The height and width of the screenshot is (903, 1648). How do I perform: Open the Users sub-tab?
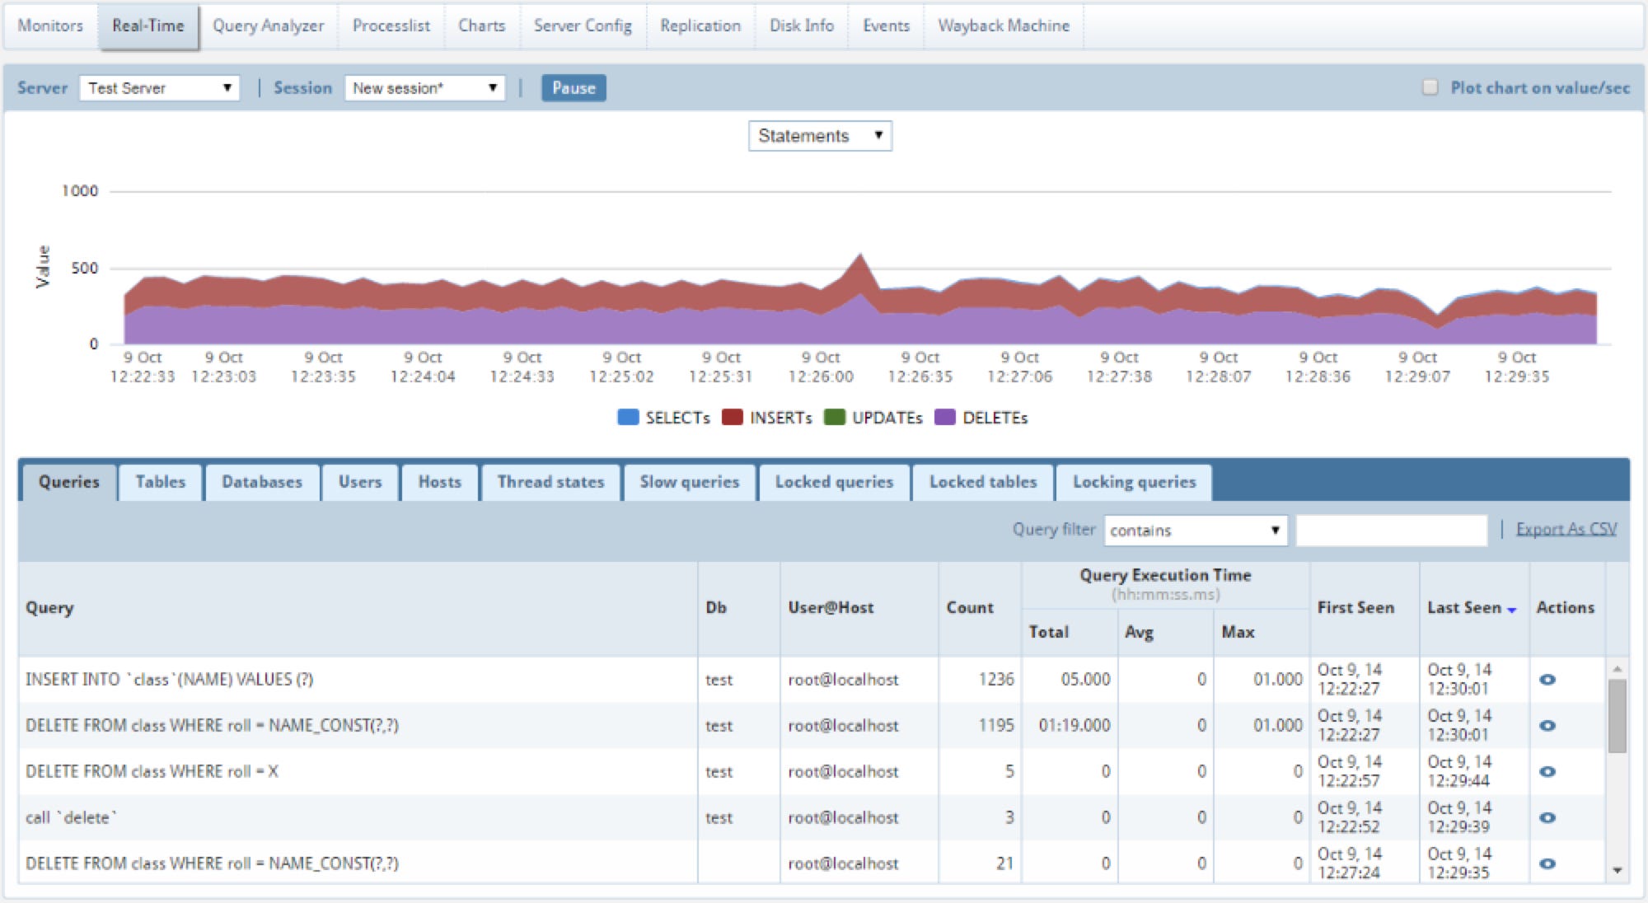360,482
